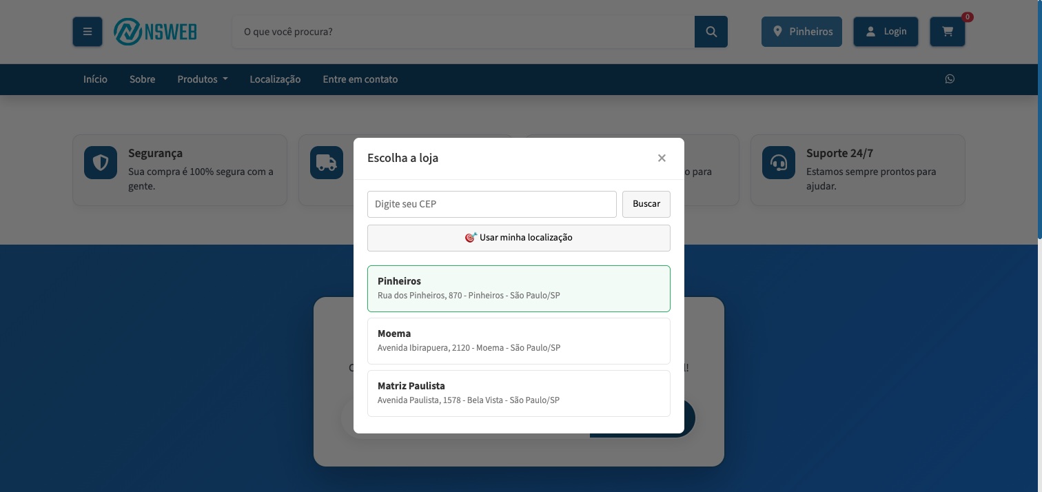Open the shopping cart
The width and height of the screenshot is (1042, 492).
(x=948, y=32)
